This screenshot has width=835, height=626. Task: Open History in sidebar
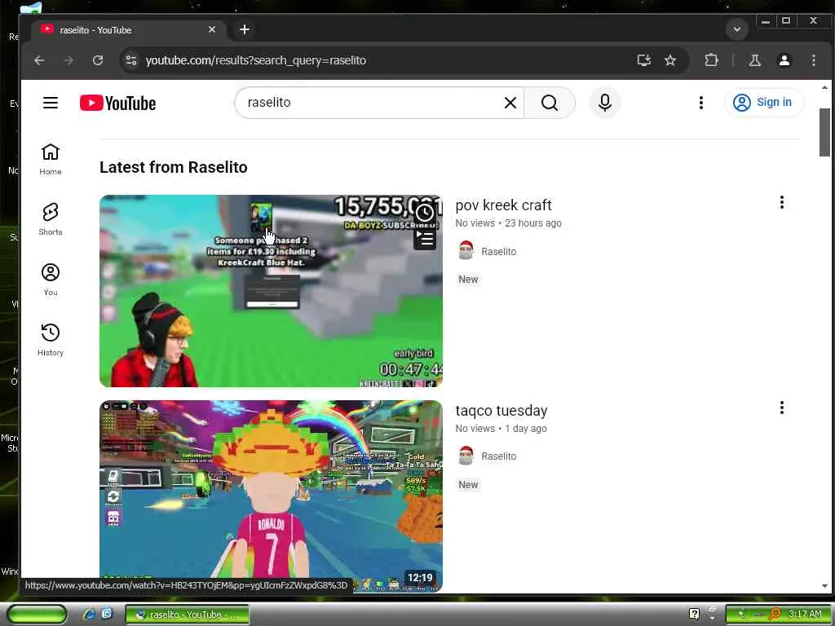coord(51,340)
